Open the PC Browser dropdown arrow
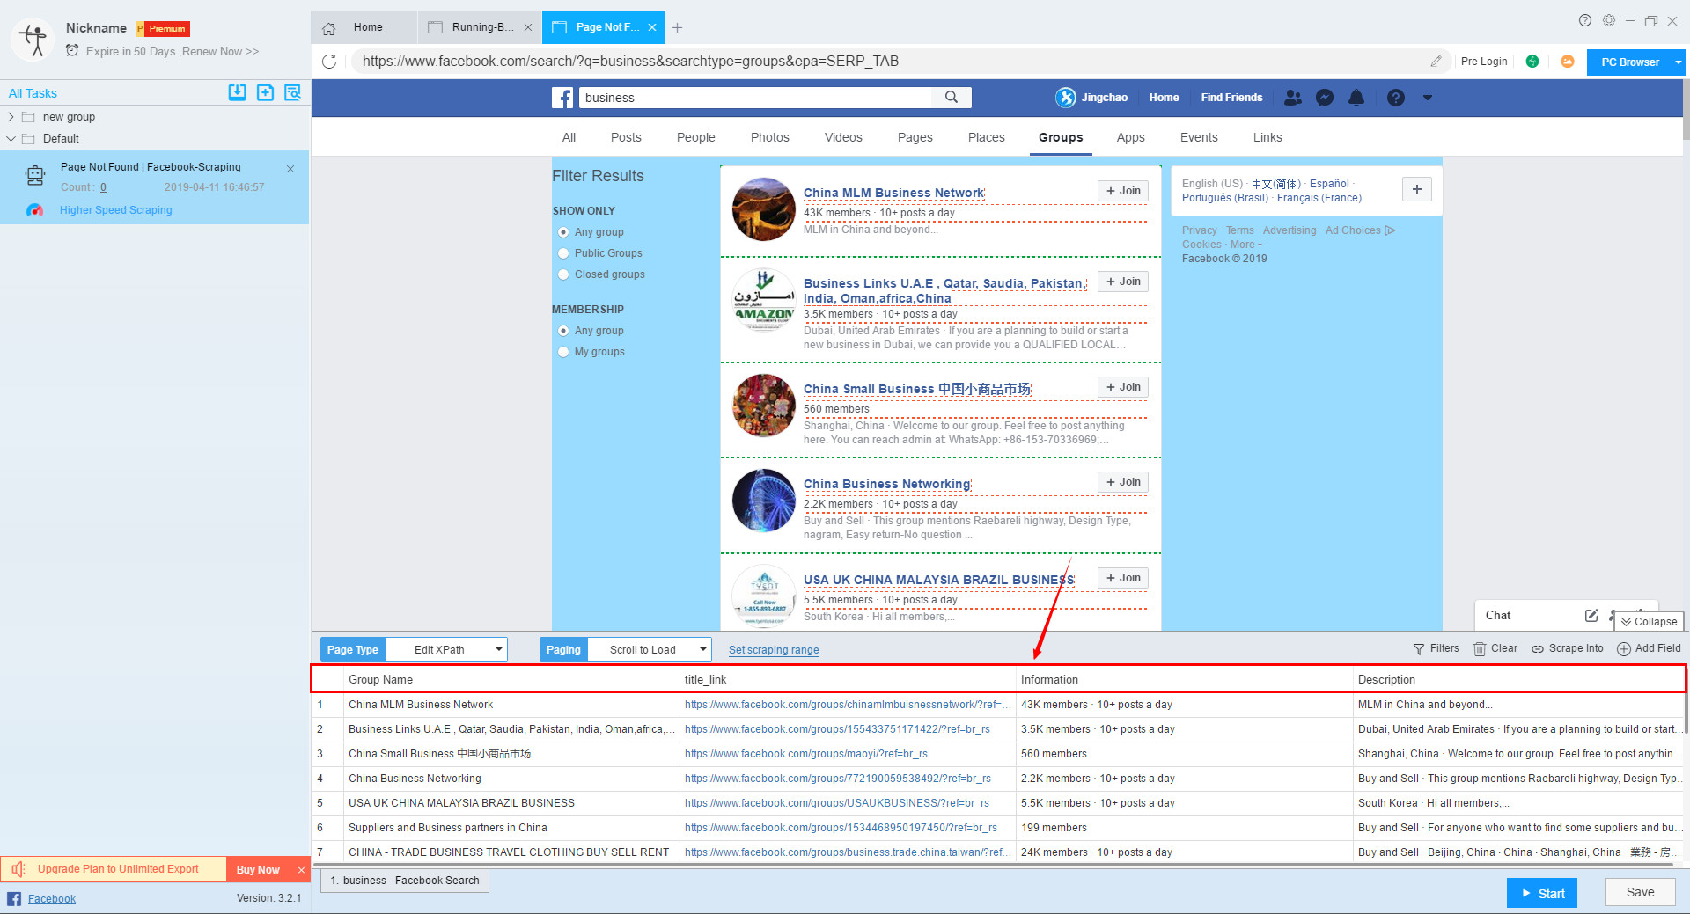 pos(1679,62)
